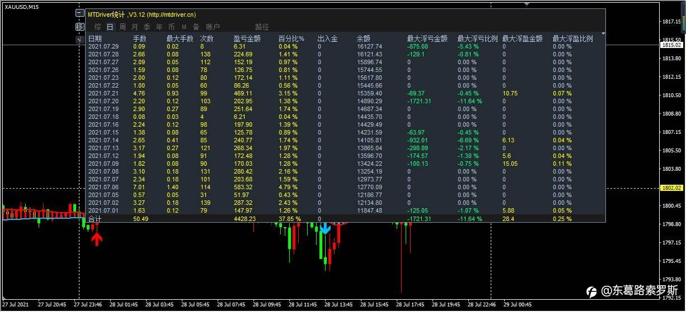Toggle the √ checkmark button

[x=79, y=39]
